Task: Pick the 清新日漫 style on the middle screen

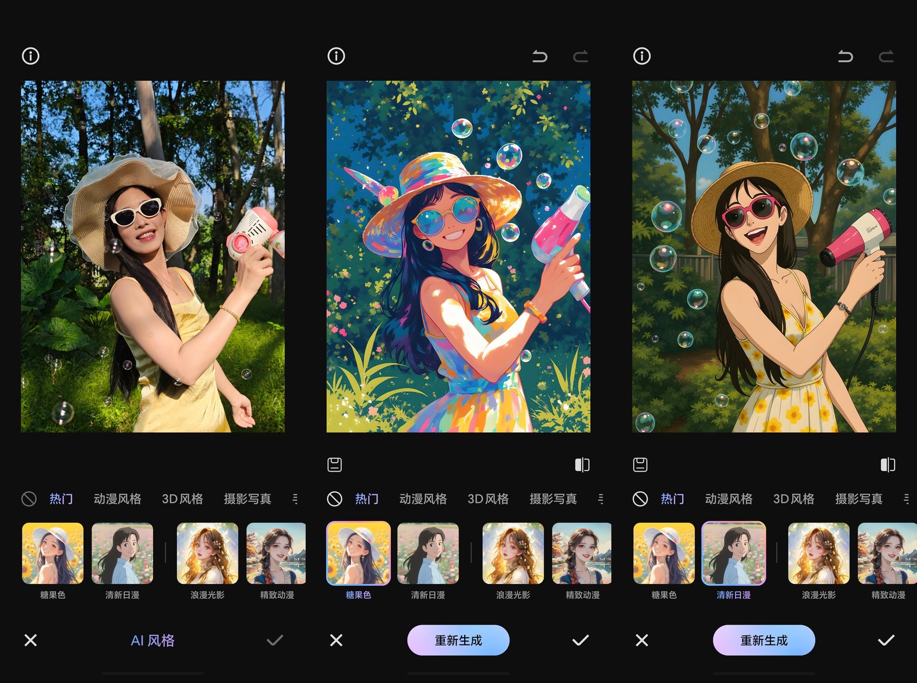Action: pyautogui.click(x=428, y=554)
